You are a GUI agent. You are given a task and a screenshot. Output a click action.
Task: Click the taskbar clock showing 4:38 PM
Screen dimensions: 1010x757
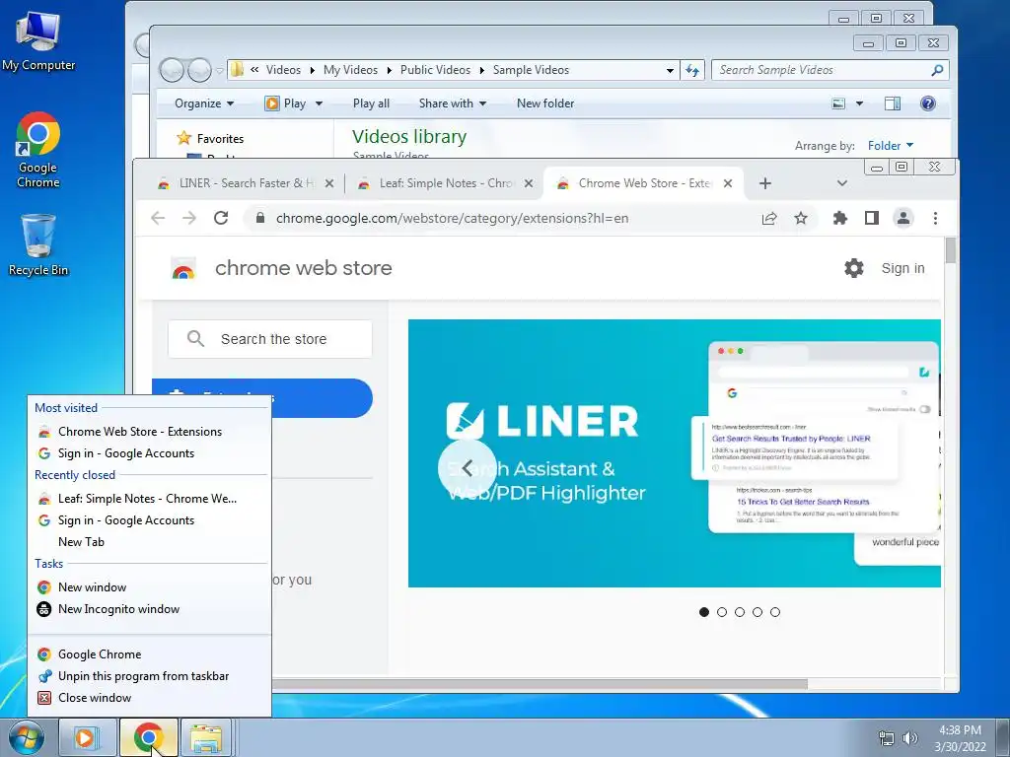click(x=960, y=738)
